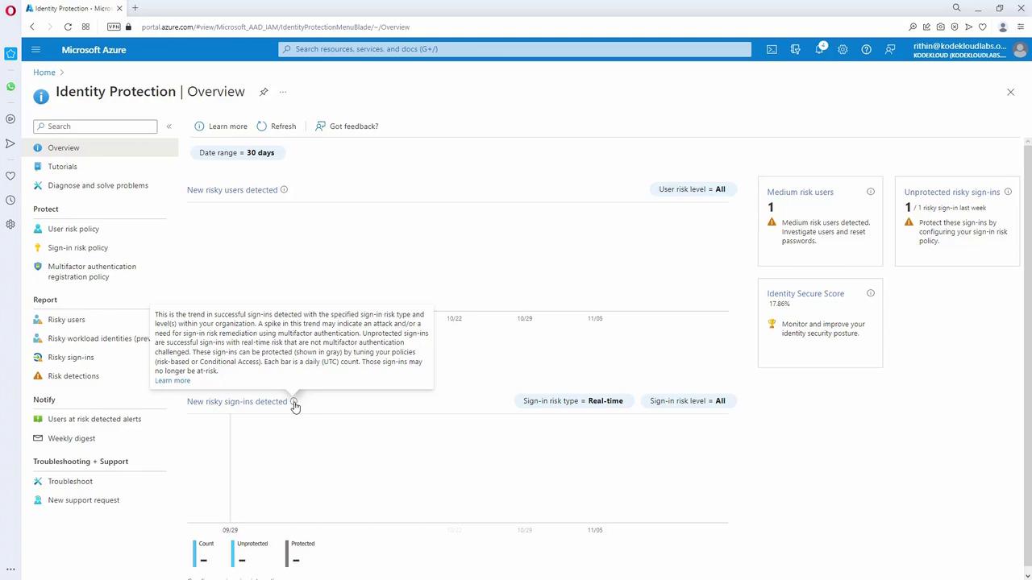Open History clock in the Opera sidebar

pos(10,200)
